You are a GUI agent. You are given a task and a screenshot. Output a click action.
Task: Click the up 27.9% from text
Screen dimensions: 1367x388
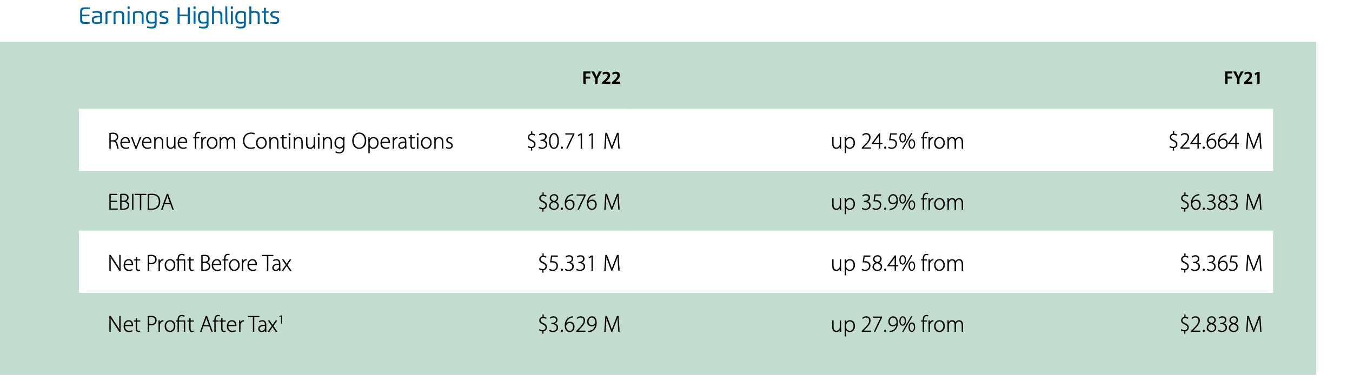897,325
